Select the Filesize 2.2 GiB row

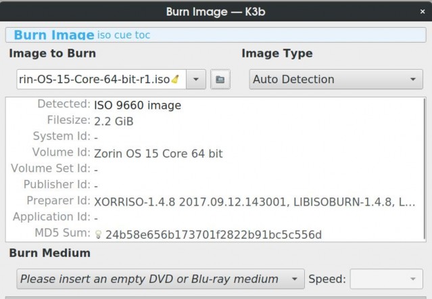tap(215, 121)
